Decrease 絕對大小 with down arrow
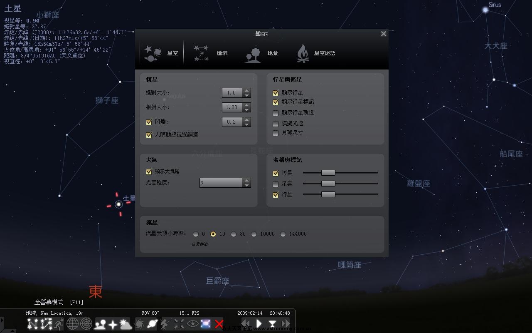532x333 pixels. [x=246, y=95]
